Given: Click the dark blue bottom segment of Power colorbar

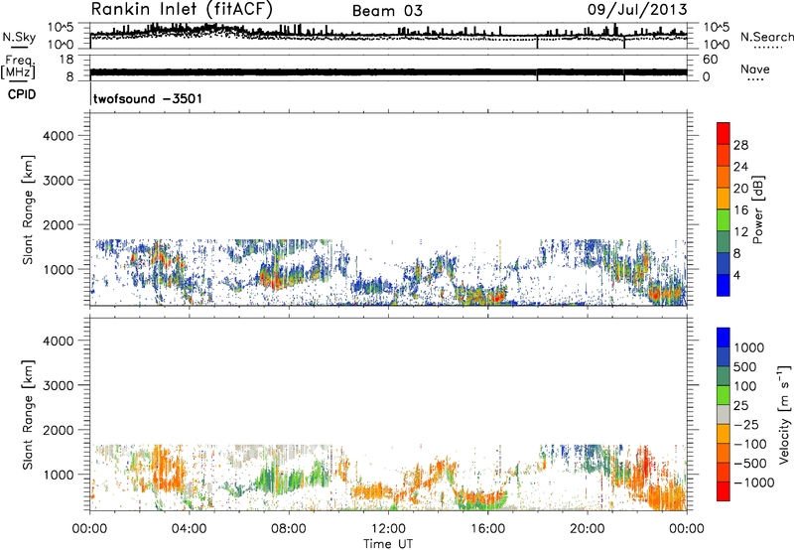Looking at the screenshot, I should (x=724, y=285).
